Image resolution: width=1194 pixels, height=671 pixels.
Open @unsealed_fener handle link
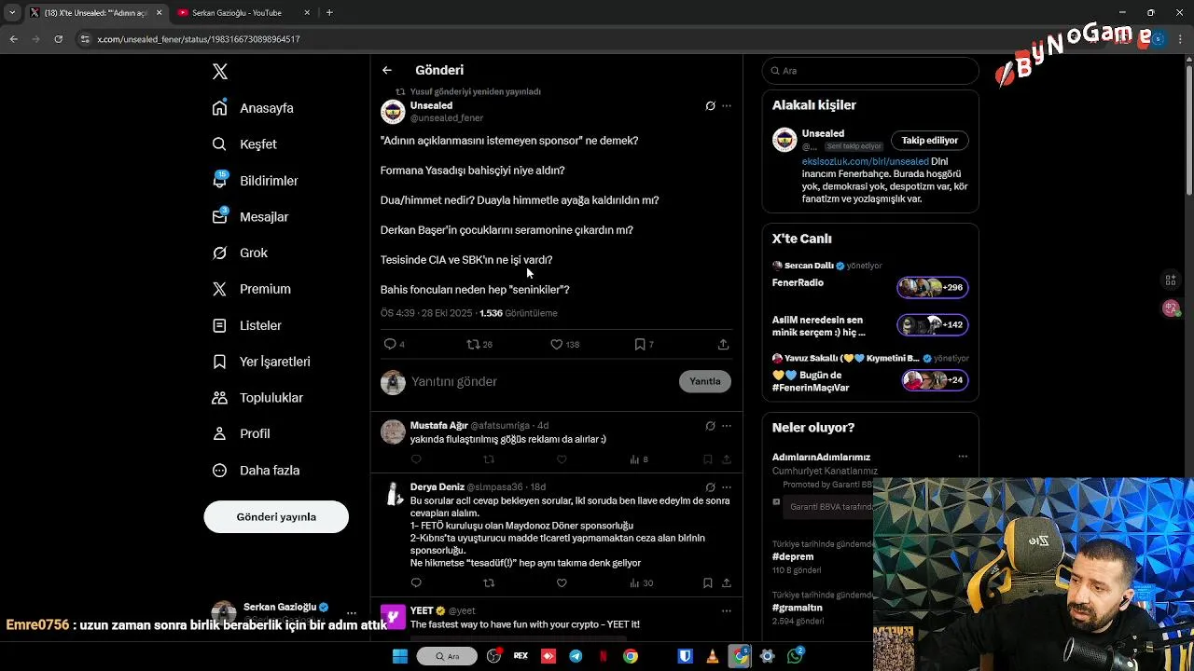(447, 118)
